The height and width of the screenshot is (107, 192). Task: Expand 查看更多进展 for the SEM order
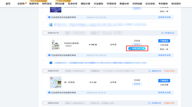(164, 55)
